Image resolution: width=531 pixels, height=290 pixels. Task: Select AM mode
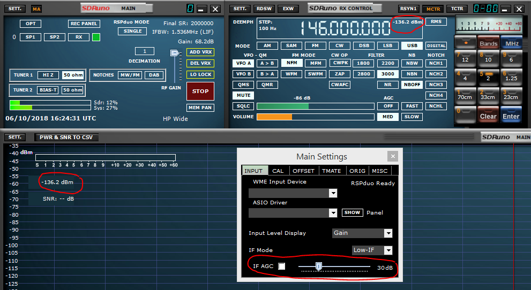coord(267,45)
